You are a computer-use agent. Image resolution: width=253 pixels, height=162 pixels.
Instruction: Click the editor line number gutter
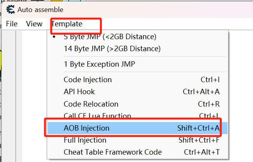coord(9,96)
